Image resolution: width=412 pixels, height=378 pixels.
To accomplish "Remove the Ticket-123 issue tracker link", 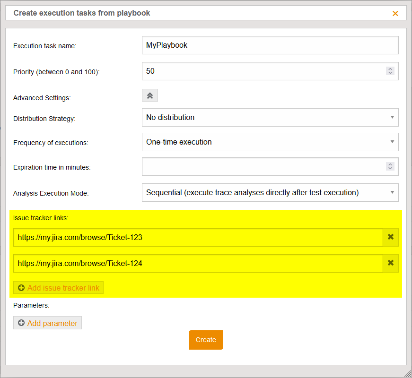I will 390,237.
